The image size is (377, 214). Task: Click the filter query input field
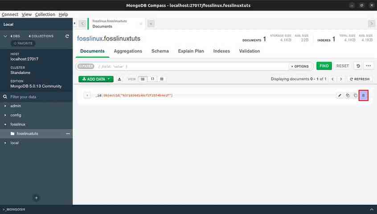coord(192,66)
